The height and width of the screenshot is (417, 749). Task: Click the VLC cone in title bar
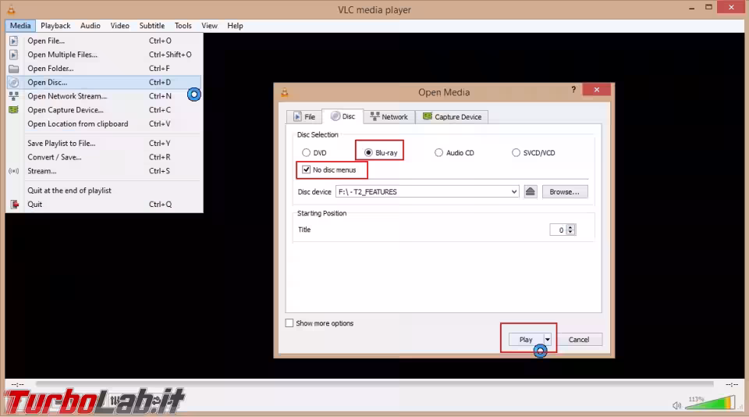point(11,9)
